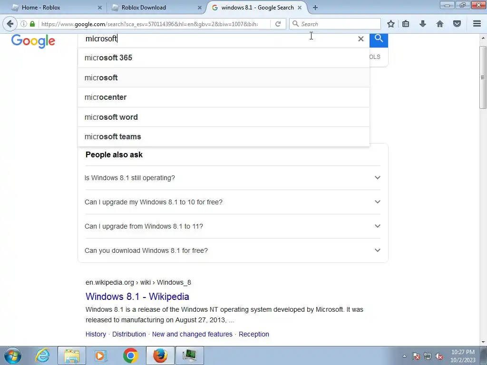Image resolution: width=487 pixels, height=365 pixels.
Task: Open the Windows Start orb
Action: (13, 355)
